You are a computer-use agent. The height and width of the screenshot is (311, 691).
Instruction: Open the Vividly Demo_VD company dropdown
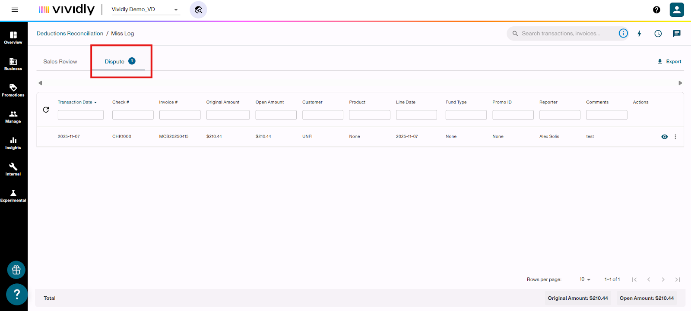point(146,9)
